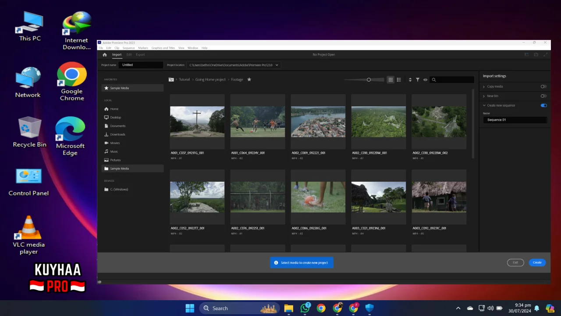Screen dimensions: 561x316
Task: Navigate to Tutorial in breadcrumb
Action: [184, 79]
